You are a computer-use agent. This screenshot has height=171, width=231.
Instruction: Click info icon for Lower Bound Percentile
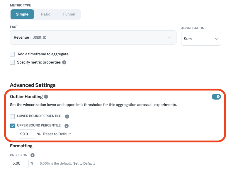point(67,117)
